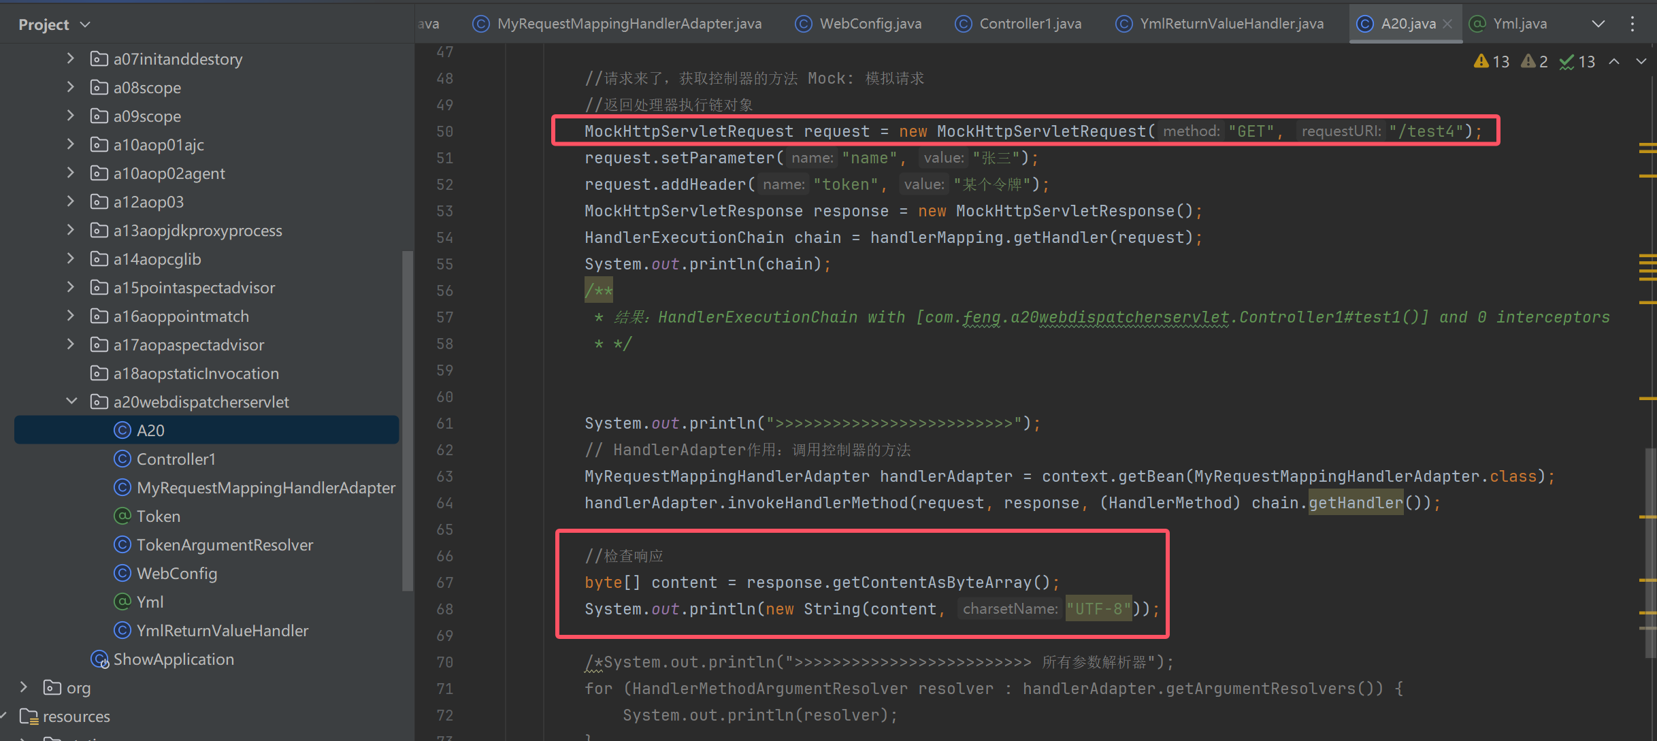Close the A20.java tab
Image resolution: width=1657 pixels, height=741 pixels.
[1447, 24]
